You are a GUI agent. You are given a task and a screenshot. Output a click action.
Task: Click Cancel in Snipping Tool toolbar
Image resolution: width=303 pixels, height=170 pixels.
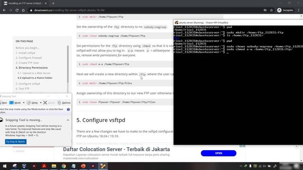coord(49,103)
